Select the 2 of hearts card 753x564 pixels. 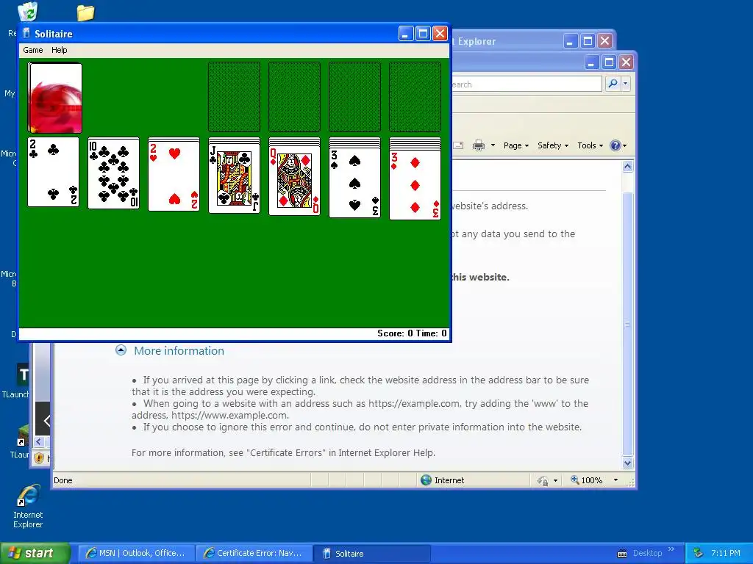(x=174, y=176)
